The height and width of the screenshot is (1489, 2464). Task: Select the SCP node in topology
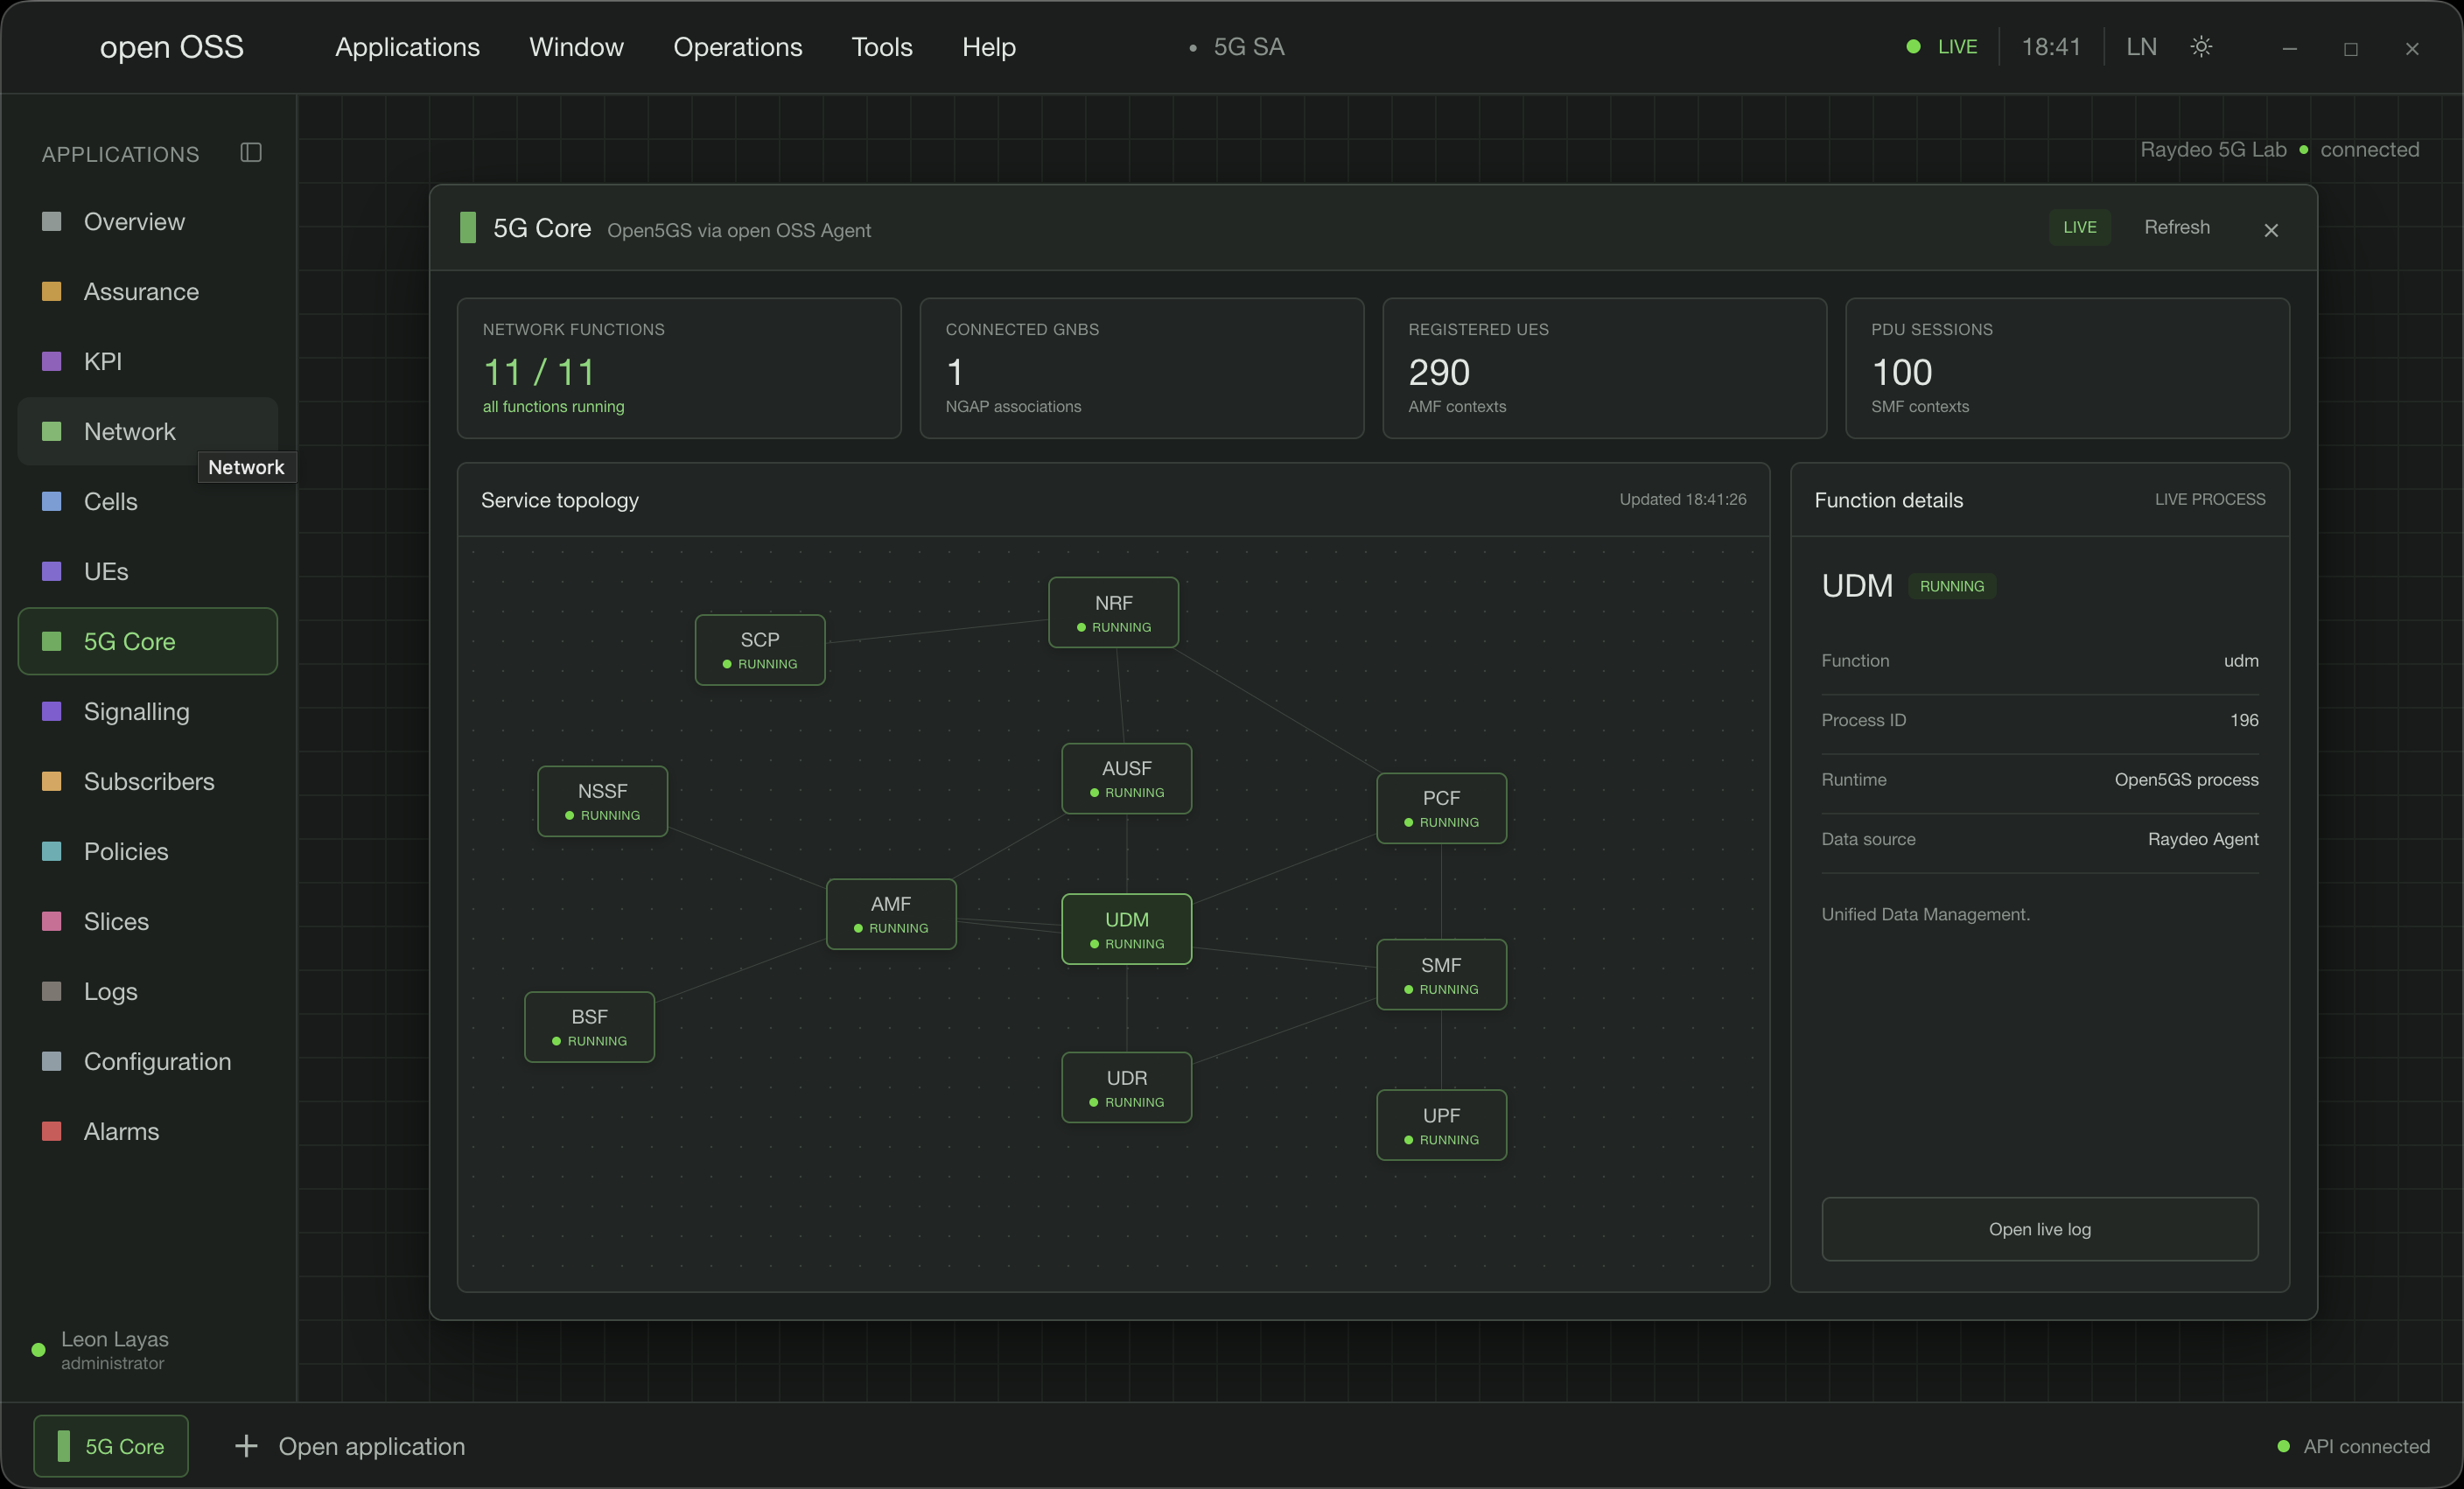pyautogui.click(x=760, y=649)
